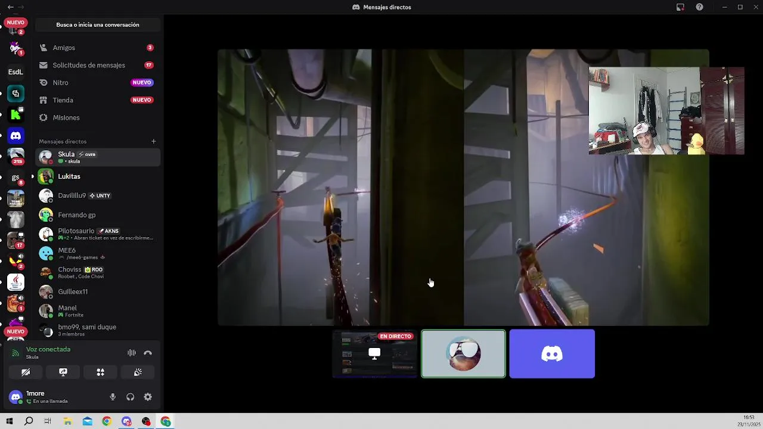Select the 'EN DIRECTO' stream tile

click(374, 354)
